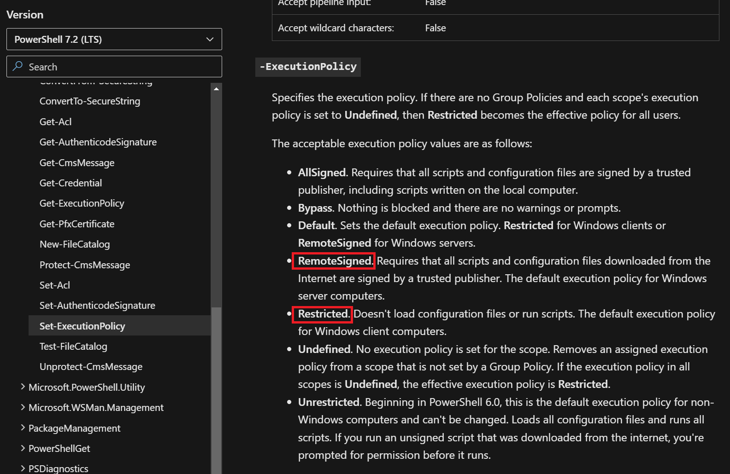Expand the PowerShellGet chevron
This screenshot has height=474, width=730.
(x=23, y=448)
